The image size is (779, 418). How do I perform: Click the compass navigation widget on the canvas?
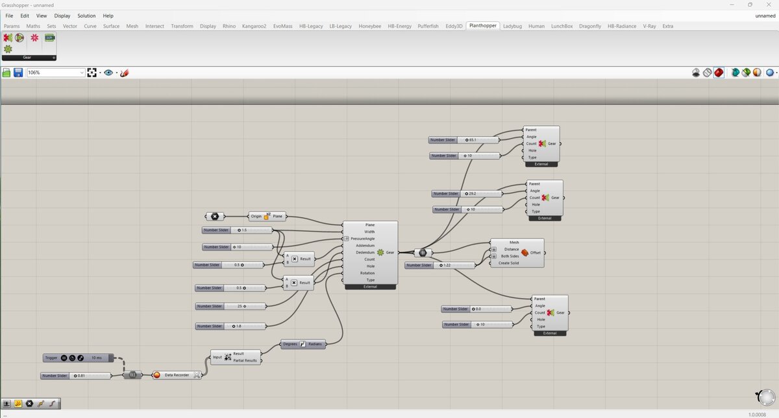[767, 396]
